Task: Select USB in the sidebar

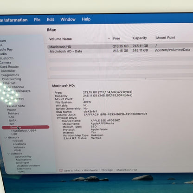Action: (14, 134)
